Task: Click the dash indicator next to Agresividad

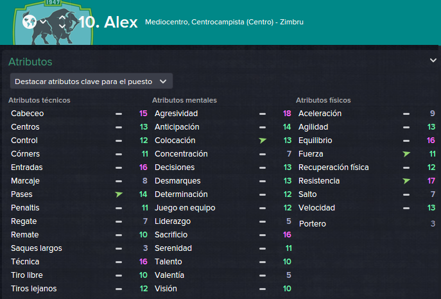Action: click(x=263, y=114)
